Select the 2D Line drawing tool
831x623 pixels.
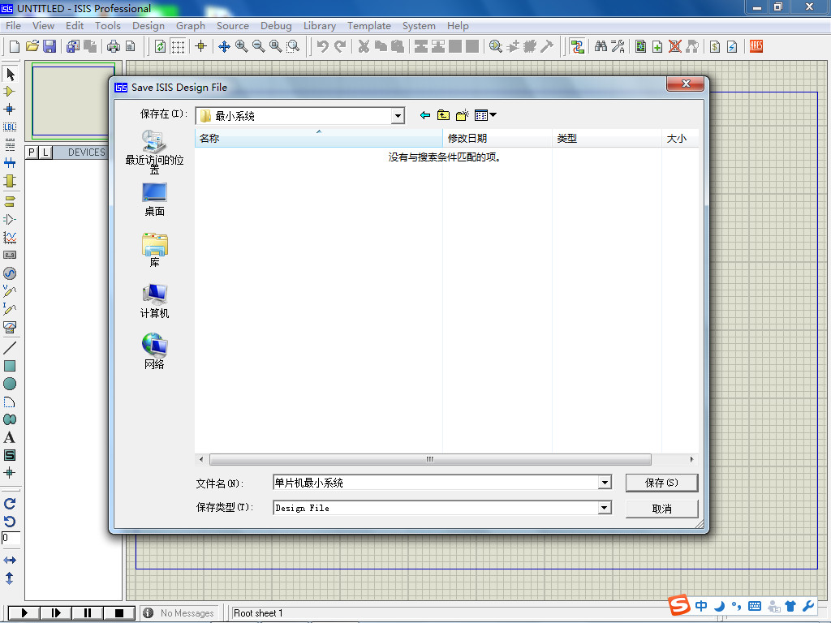(x=10, y=348)
